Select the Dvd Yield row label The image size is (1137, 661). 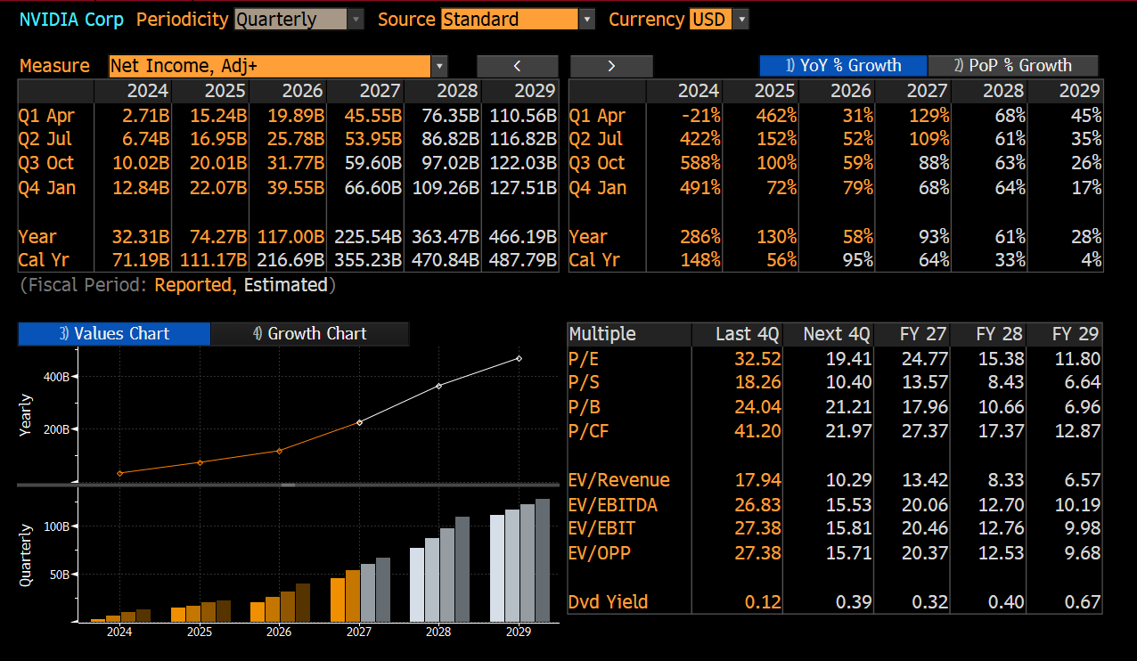point(609,602)
